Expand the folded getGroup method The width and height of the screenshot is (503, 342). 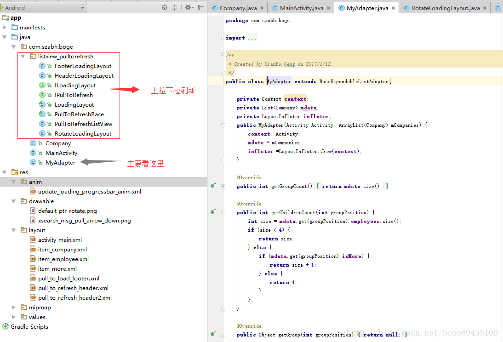[x=223, y=335]
